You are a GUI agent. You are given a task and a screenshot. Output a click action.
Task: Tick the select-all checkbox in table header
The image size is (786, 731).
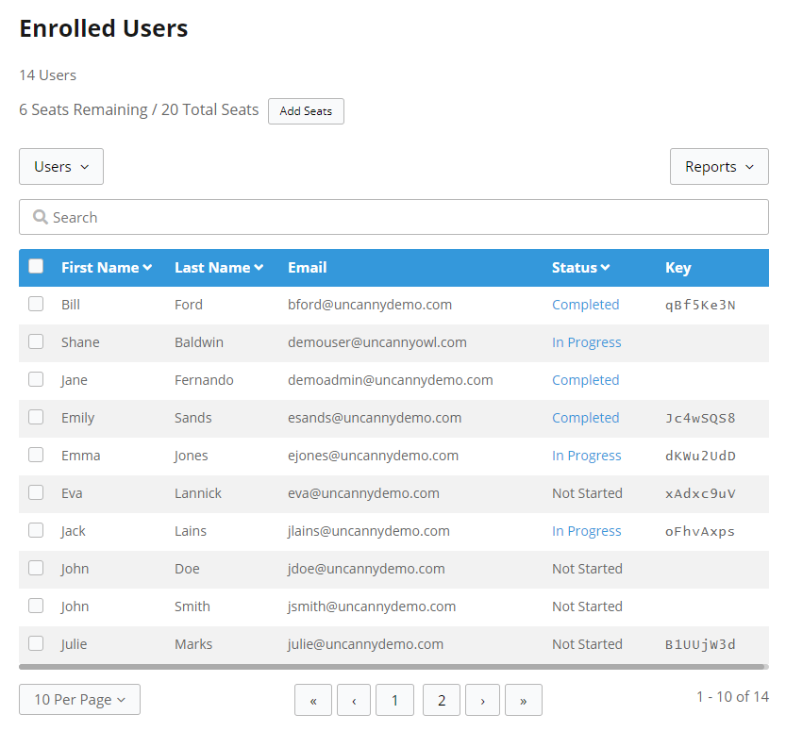click(x=36, y=266)
